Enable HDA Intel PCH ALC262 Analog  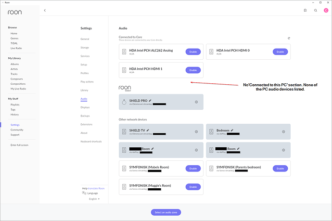tap(193, 52)
